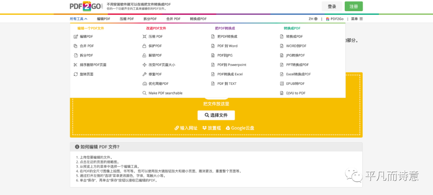433x195 pixels.
Task: Click the magnifier icon beside Make PDF searchable
Action: [x=144, y=93]
